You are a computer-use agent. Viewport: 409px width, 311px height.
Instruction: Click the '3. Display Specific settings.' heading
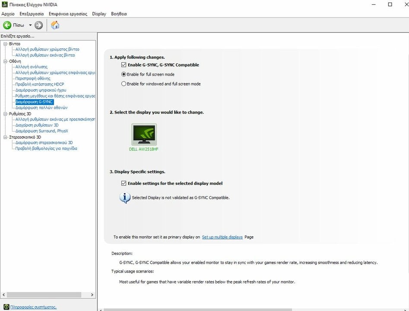[x=137, y=171]
